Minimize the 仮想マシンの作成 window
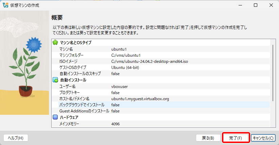 [240, 5]
